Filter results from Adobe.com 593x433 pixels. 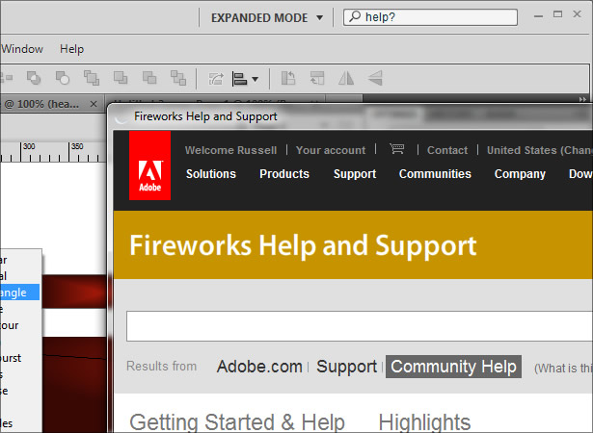[x=259, y=367]
